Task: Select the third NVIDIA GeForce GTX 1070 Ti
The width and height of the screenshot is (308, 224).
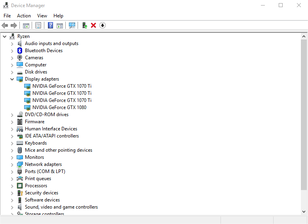Action: (62, 100)
